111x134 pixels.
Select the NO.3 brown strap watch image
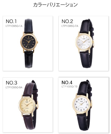click(28, 105)
